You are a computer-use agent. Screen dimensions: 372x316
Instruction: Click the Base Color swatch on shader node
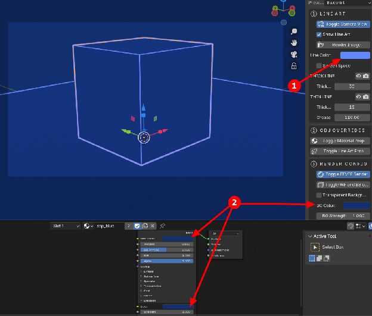click(x=178, y=239)
